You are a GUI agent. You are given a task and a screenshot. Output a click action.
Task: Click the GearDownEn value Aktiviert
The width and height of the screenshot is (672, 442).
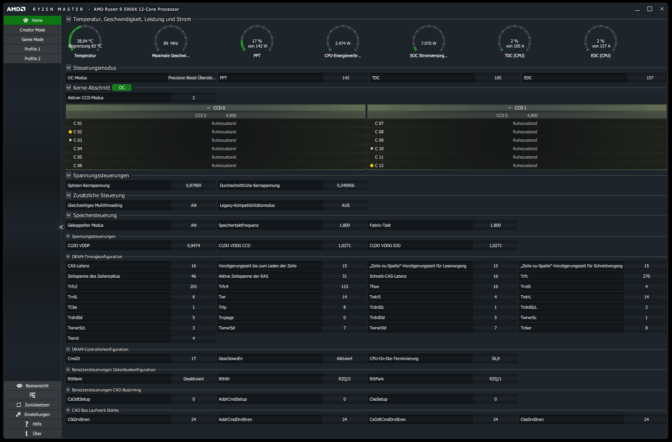(344, 359)
